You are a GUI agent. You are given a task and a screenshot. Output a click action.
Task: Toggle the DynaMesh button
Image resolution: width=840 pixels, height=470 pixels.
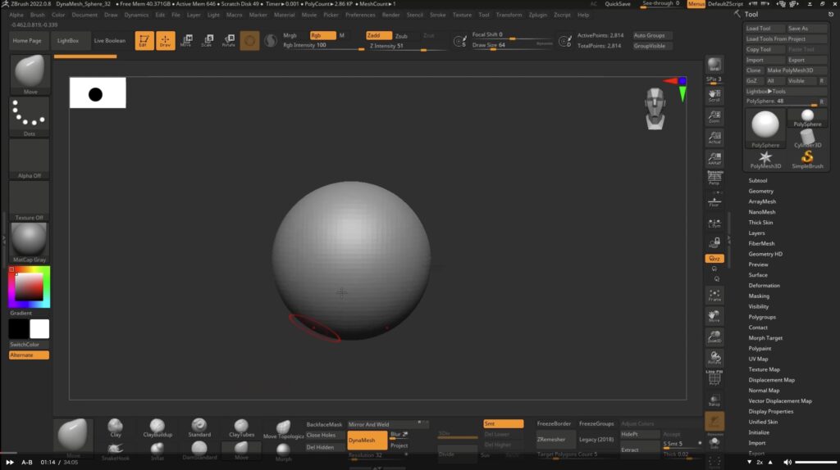(x=367, y=441)
